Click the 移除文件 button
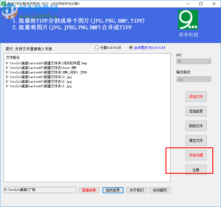This screenshot has height=207, width=221. (196, 126)
